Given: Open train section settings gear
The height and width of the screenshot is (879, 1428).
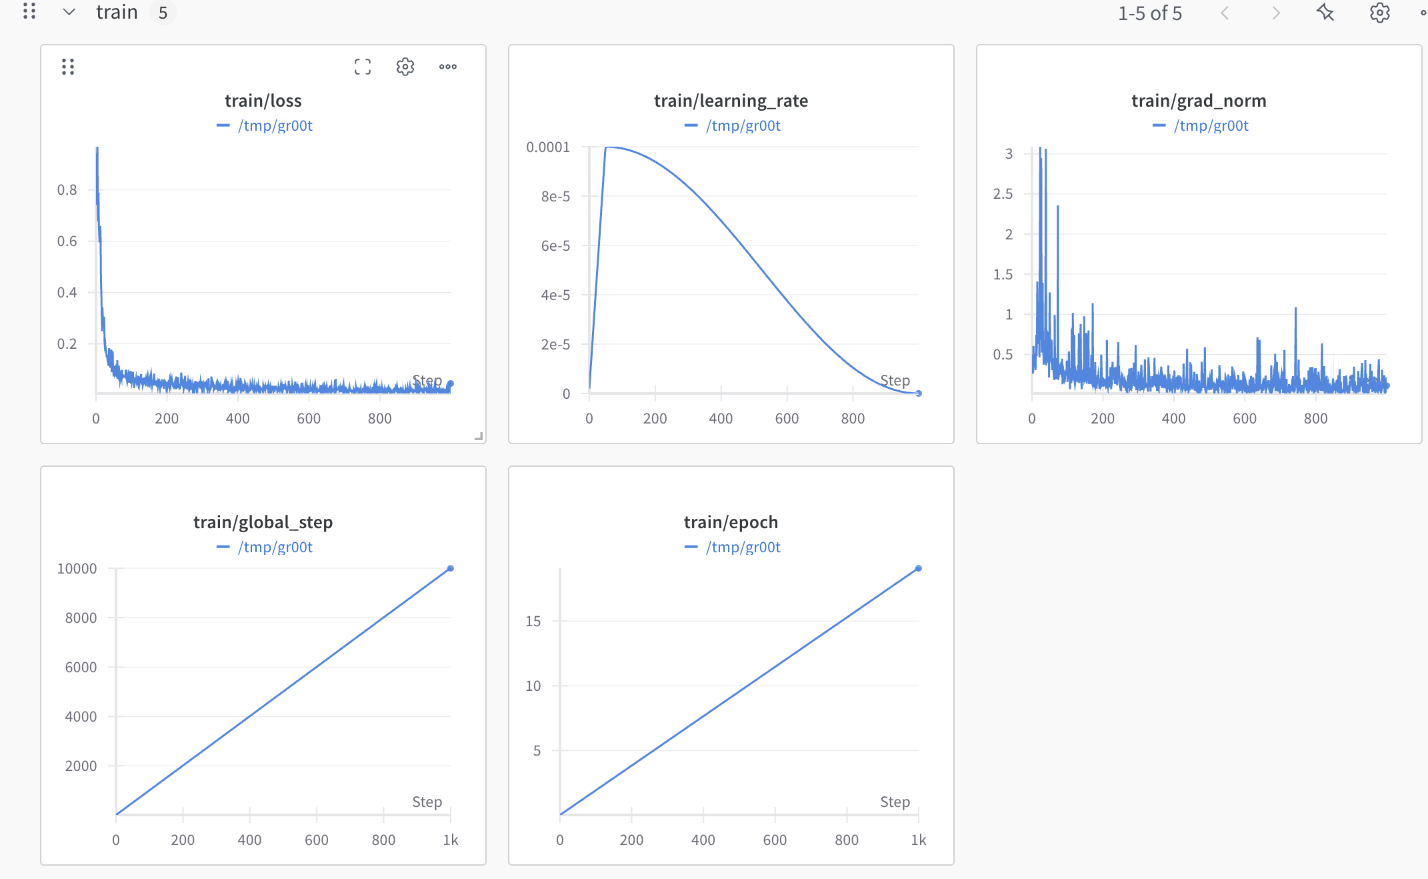Looking at the screenshot, I should pos(1379,13).
